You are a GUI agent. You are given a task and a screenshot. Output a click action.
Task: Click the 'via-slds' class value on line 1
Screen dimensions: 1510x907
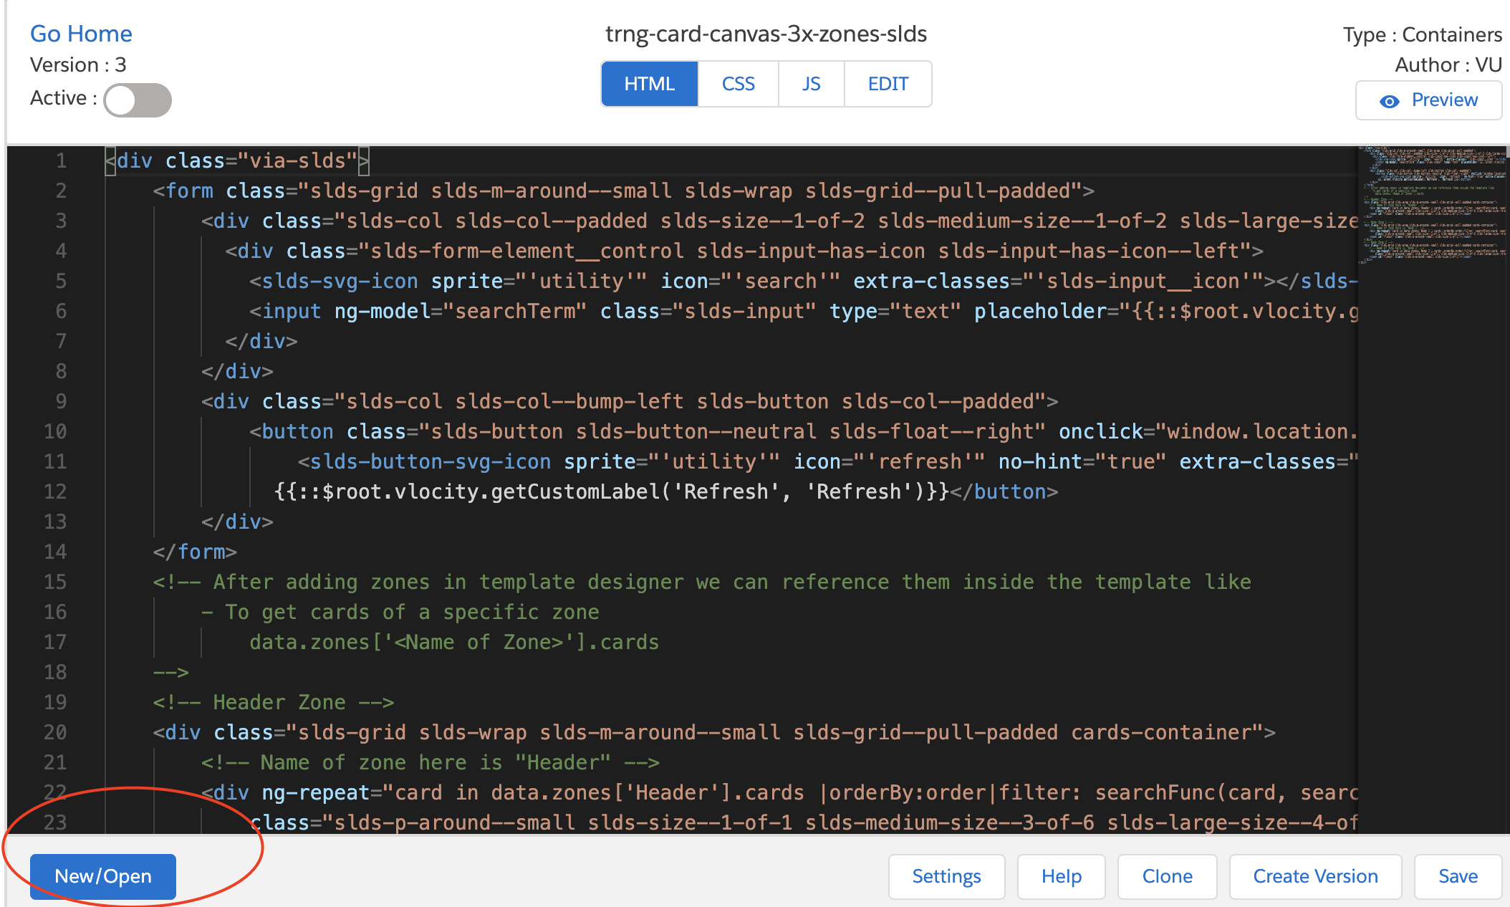297,160
